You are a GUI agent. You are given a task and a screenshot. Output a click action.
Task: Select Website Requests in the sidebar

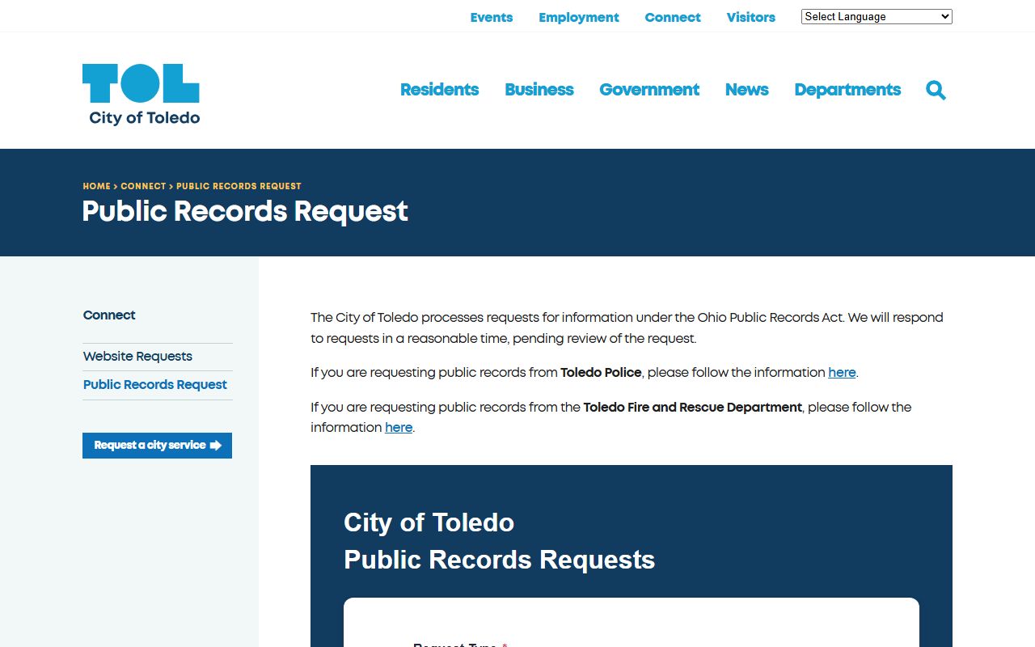(137, 357)
